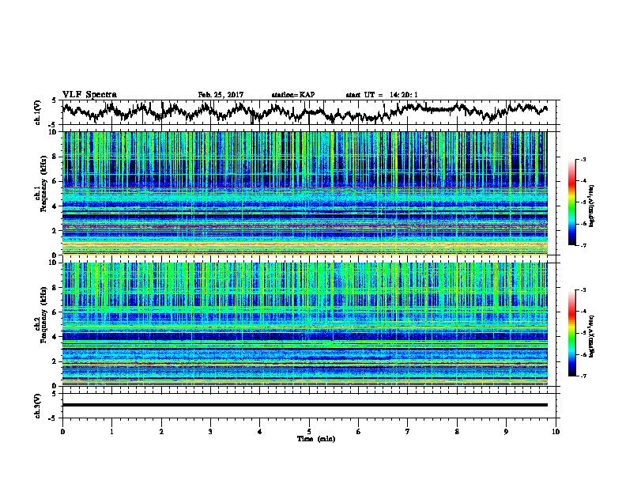This screenshot has width=626, height=484.
Task: Click the 'ch.1(V)' waveform axis label
Action: (38, 112)
